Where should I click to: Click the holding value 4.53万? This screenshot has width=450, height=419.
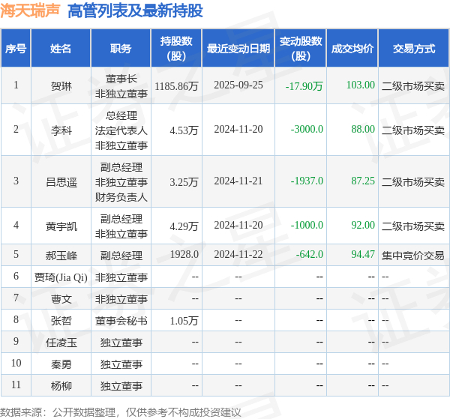[x=184, y=130]
